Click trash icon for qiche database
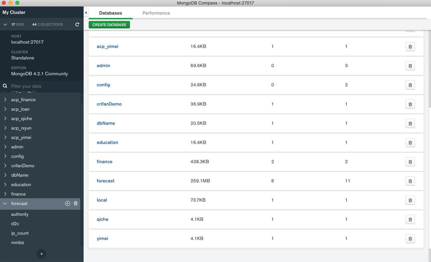The image size is (431, 262). [x=410, y=220]
